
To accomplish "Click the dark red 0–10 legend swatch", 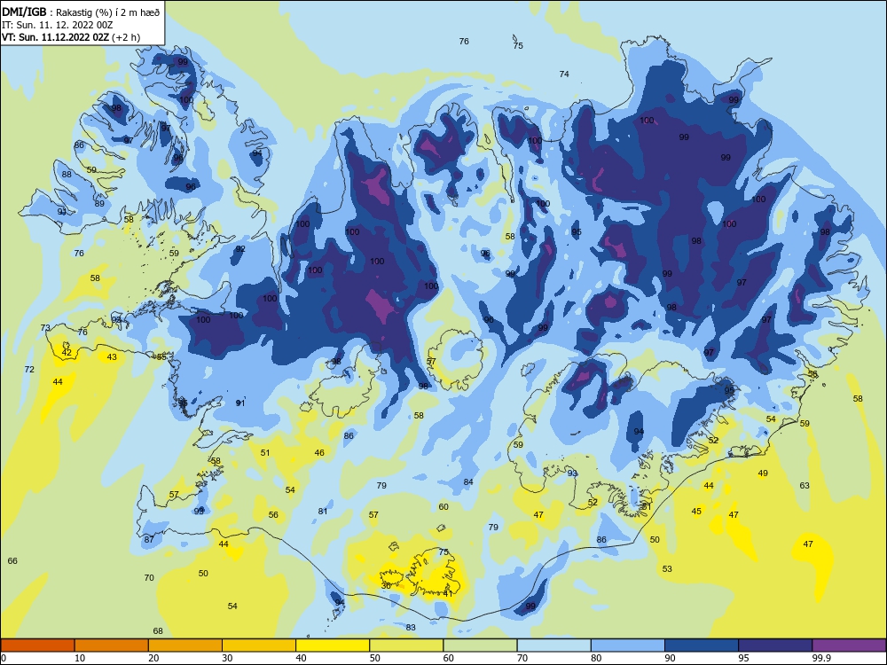I will pos(37,645).
